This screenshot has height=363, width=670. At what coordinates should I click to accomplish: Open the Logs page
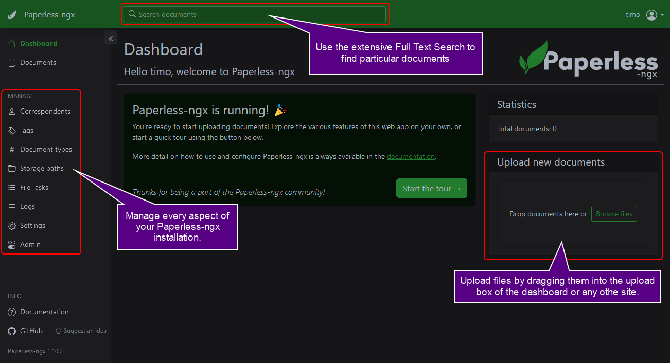click(x=27, y=207)
